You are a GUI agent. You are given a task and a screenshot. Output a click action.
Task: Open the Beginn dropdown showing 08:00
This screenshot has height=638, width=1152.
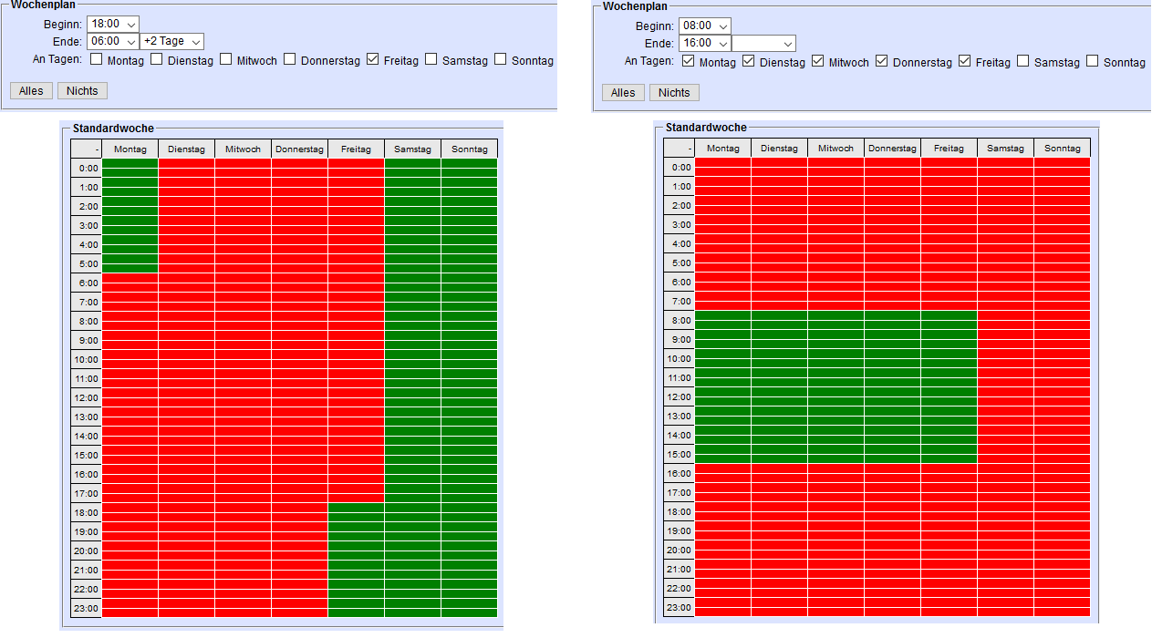(x=705, y=26)
